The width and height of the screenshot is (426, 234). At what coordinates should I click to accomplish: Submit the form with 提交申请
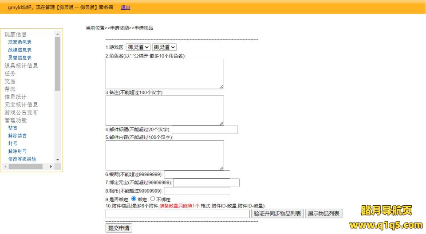119,228
